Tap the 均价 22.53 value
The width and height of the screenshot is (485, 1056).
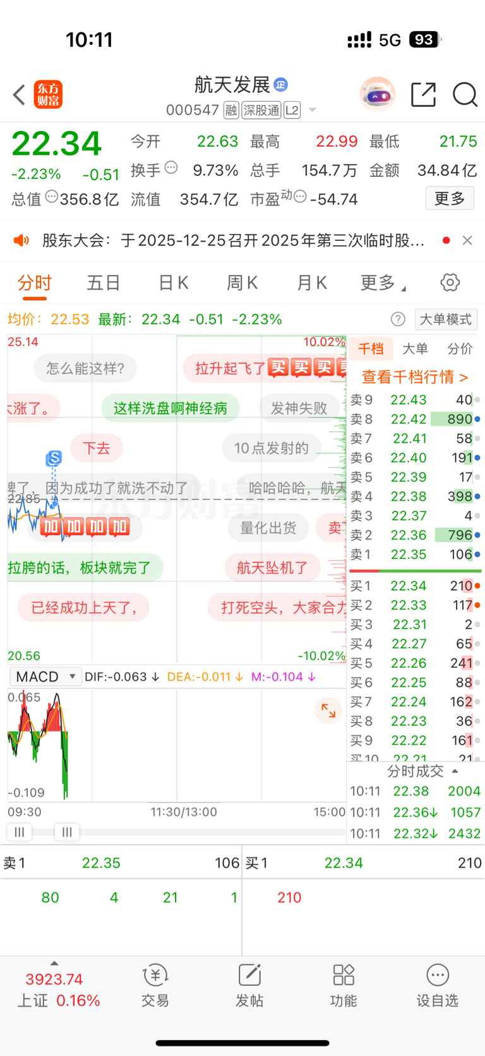pyautogui.click(x=49, y=319)
